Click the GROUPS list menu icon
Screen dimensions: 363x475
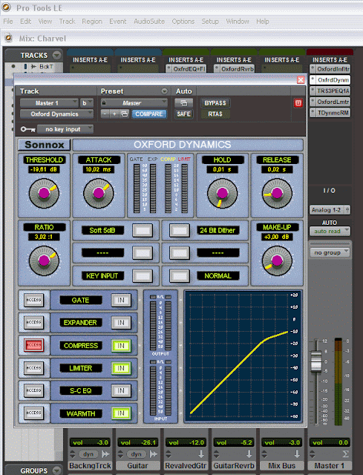click(56, 470)
